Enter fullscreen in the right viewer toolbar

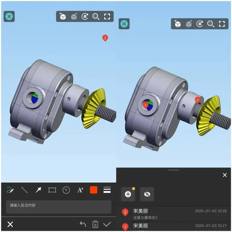click(x=222, y=24)
